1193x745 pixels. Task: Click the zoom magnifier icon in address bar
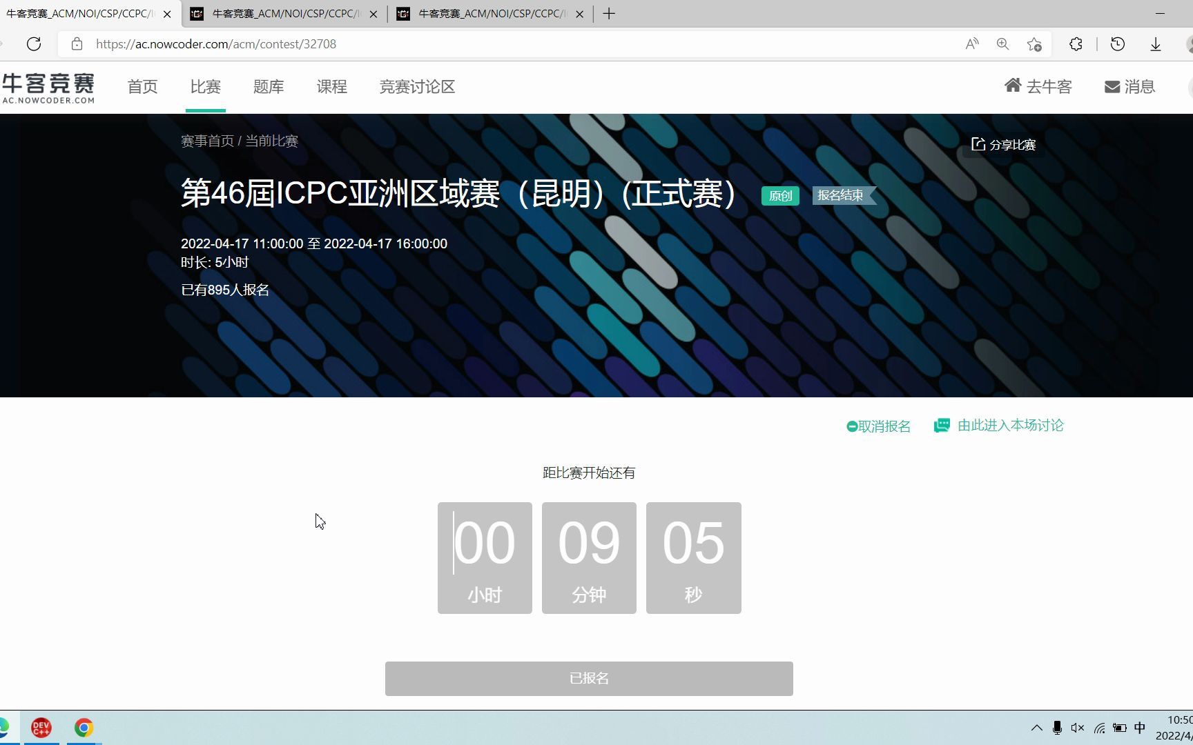1003,44
